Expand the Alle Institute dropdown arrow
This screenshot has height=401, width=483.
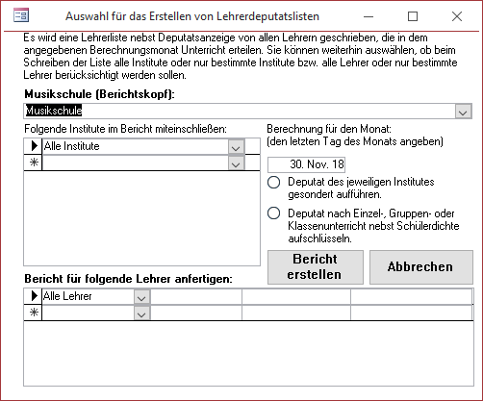point(236,147)
